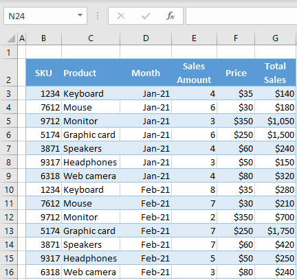Click the Sales Amount header cell
This screenshot has width=297, height=280.
[x=194, y=73]
